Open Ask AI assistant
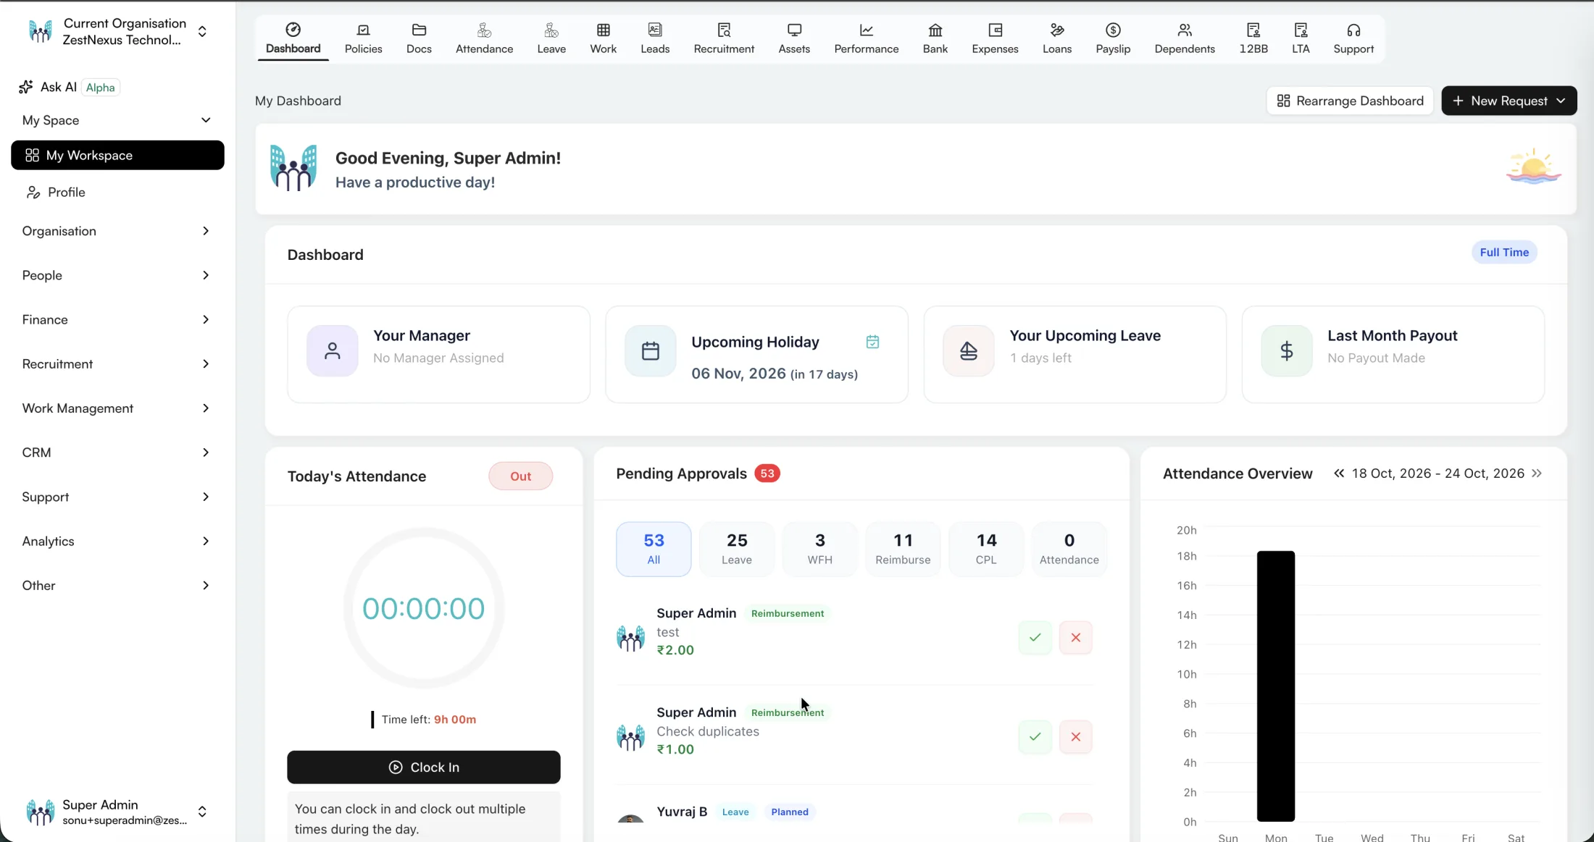The image size is (1594, 842). coord(69,87)
